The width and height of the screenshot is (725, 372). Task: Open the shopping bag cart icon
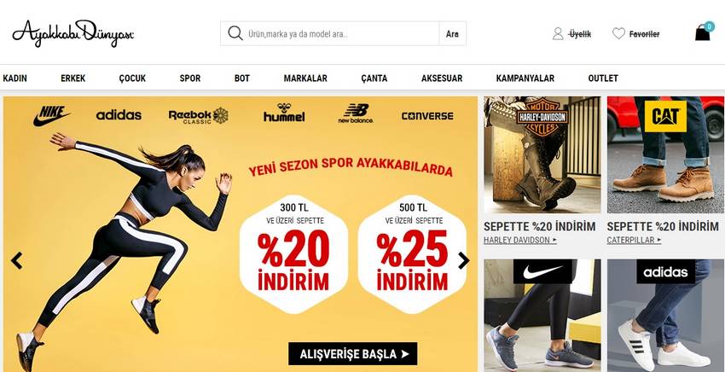click(x=703, y=32)
